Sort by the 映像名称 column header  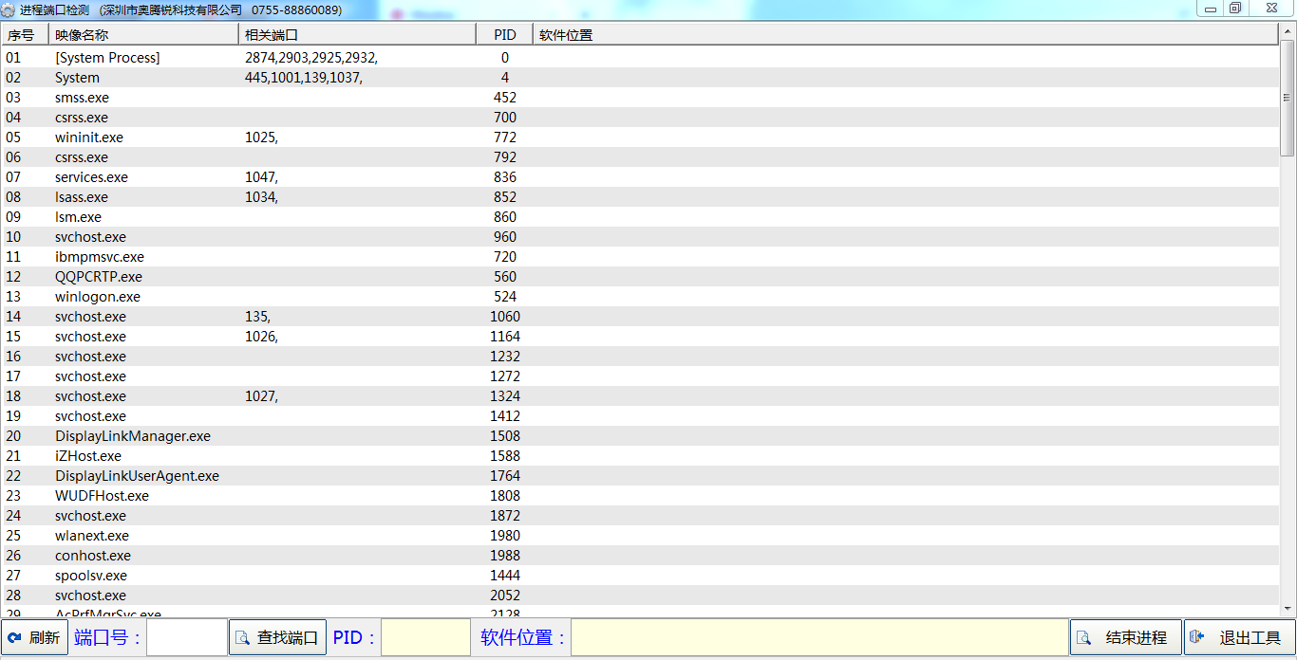(x=142, y=35)
